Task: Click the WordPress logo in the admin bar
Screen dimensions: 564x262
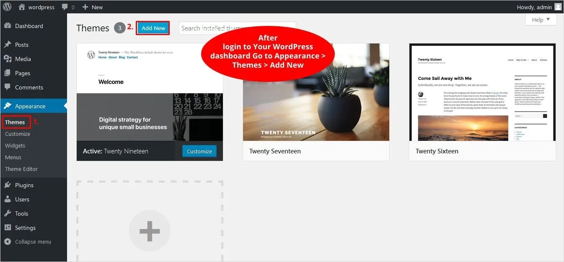Action: [x=7, y=7]
